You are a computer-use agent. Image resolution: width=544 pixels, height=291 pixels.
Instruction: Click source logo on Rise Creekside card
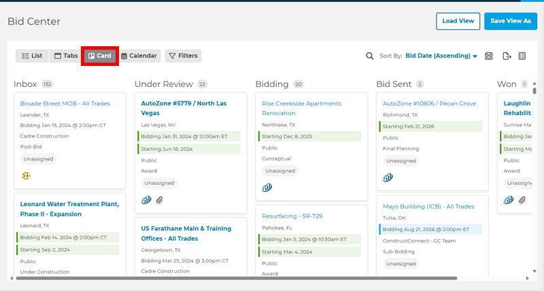[x=267, y=188]
